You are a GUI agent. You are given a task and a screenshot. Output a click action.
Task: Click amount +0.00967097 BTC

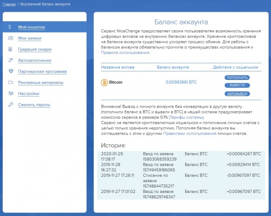pos(243,192)
